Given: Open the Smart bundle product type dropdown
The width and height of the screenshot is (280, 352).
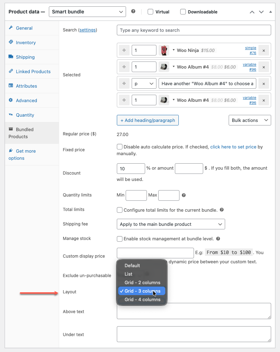Looking at the screenshot, I should point(87,12).
